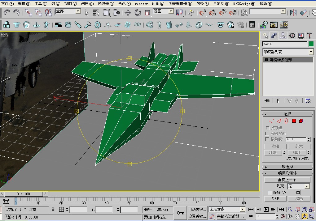This screenshot has height=221, width=316.
Task: Click the Play Animation button
Action: (266, 209)
